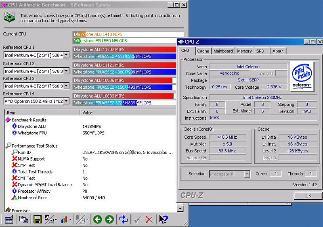Click the results list scroll-down arrow
Image resolution: width=323 pixels, height=227 pixels.
(180, 209)
